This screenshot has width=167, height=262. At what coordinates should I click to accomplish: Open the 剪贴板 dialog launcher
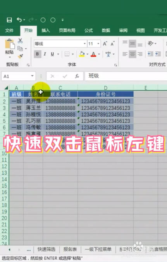[x=28, y=65]
